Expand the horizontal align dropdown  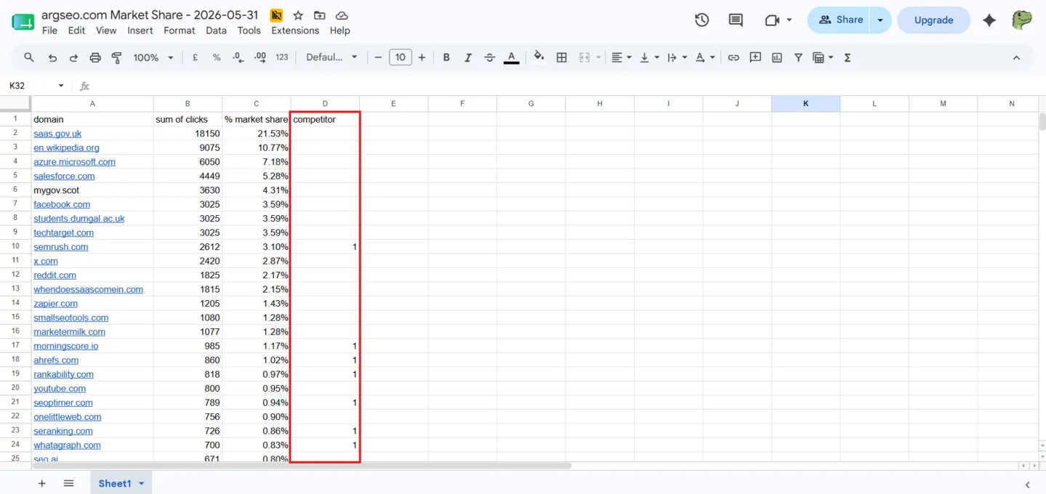coord(629,57)
